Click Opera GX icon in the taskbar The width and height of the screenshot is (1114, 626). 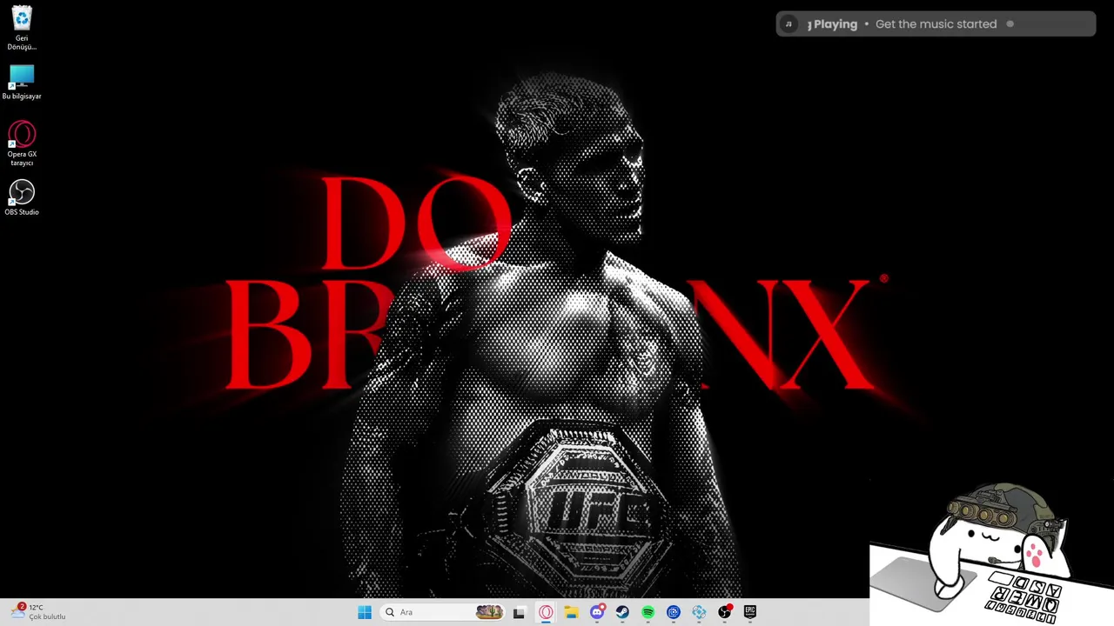tap(546, 612)
